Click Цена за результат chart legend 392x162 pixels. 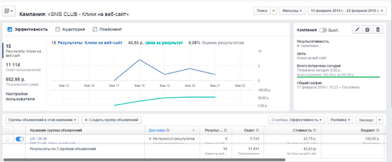[x=164, y=43]
